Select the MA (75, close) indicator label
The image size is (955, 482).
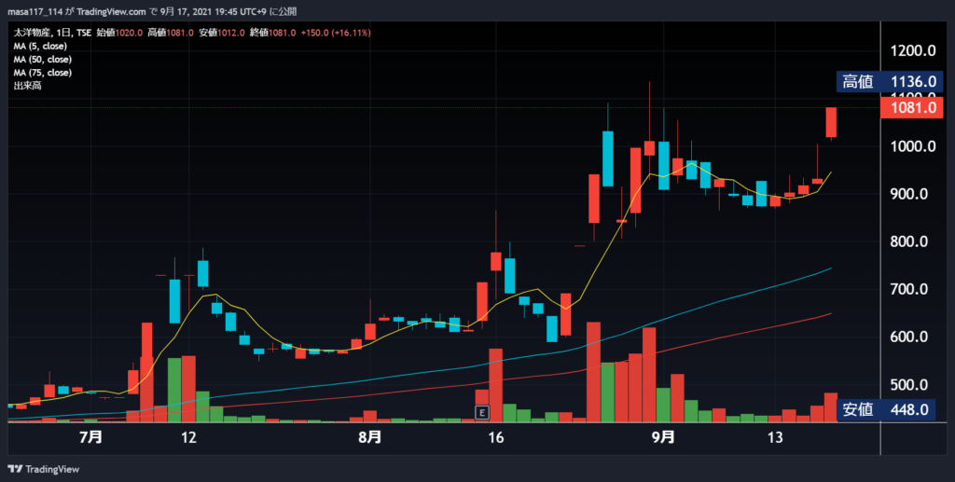43,73
